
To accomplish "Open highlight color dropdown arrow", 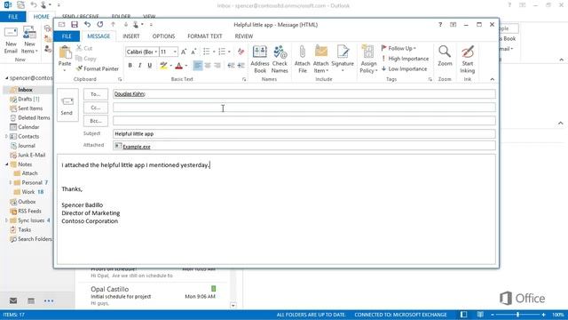I will pyautogui.click(x=170, y=66).
